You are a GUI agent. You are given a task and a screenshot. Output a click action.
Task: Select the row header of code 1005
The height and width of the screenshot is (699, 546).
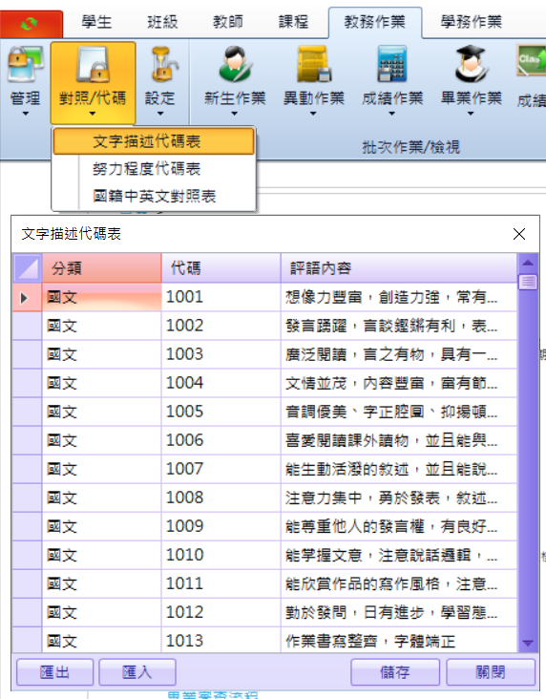tap(27, 412)
